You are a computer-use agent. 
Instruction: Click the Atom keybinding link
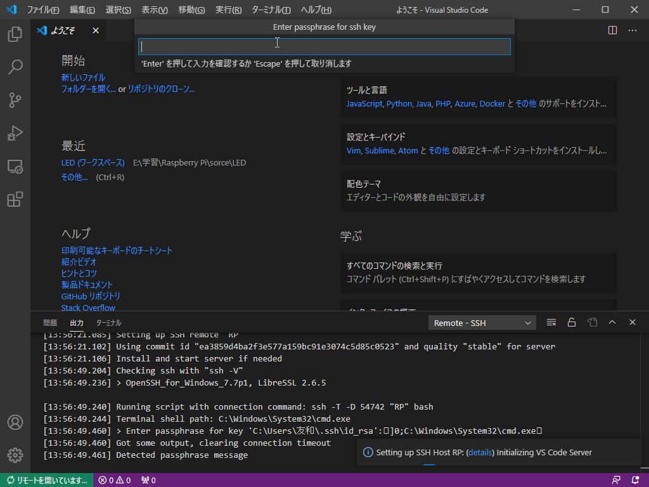[408, 150]
